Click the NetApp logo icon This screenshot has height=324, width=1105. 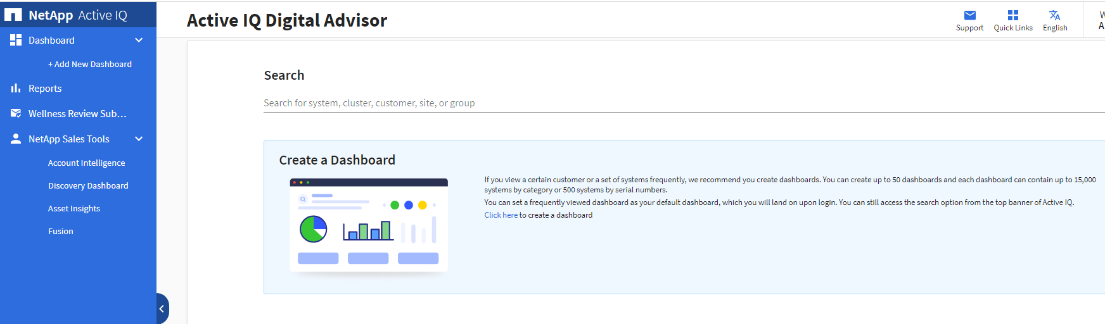click(13, 15)
